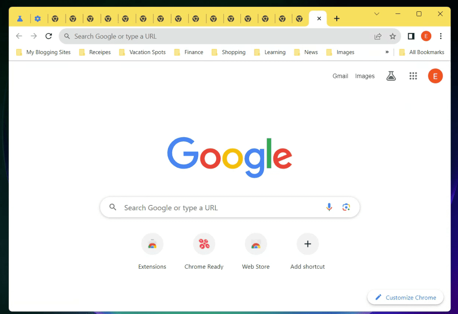The height and width of the screenshot is (314, 458).
Task: Minimize the Chrome window
Action: [x=398, y=14]
